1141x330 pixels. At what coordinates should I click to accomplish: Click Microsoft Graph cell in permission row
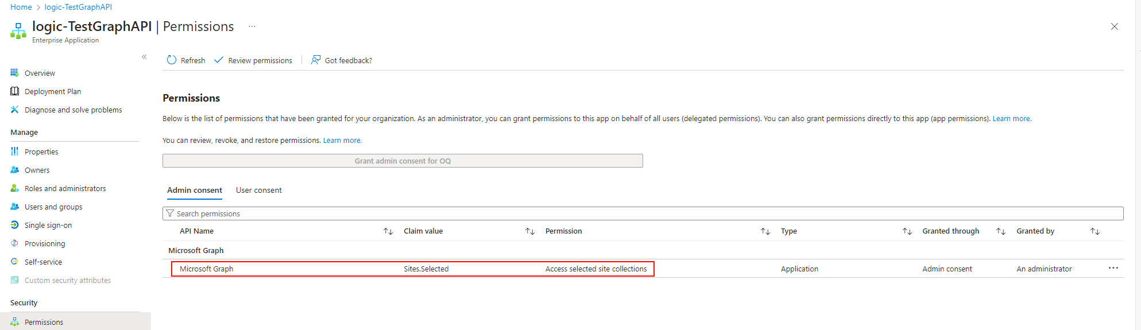click(206, 269)
